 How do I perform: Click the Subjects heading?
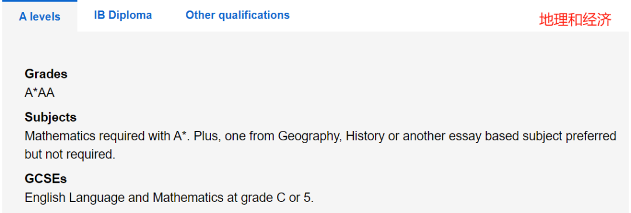50,118
